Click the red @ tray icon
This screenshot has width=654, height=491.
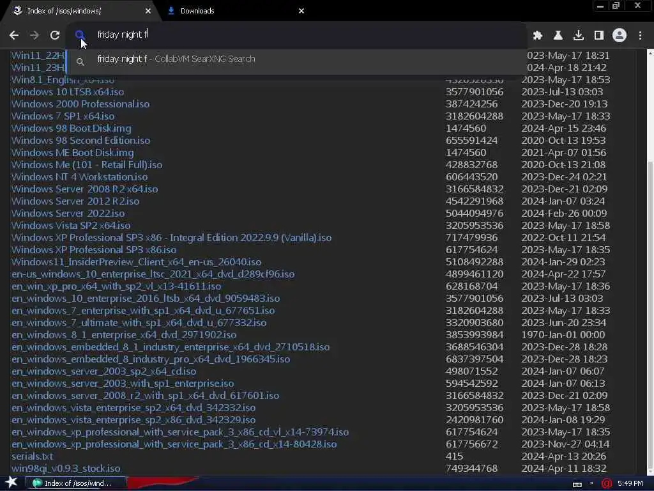click(x=607, y=483)
